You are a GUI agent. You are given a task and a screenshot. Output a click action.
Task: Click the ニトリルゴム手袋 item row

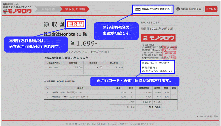click(x=110, y=93)
